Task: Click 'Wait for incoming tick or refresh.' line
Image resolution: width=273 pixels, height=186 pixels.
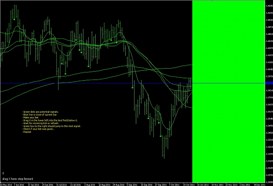Action: [40, 123]
